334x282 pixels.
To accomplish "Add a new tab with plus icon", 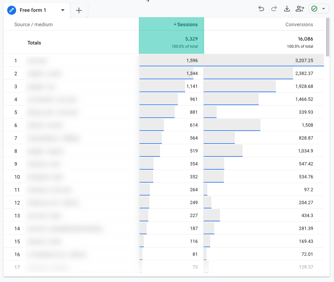I will click(79, 10).
